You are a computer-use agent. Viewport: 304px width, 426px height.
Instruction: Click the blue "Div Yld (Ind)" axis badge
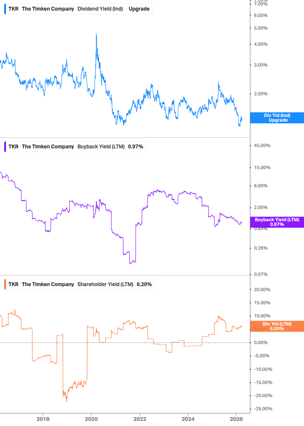[276, 118]
